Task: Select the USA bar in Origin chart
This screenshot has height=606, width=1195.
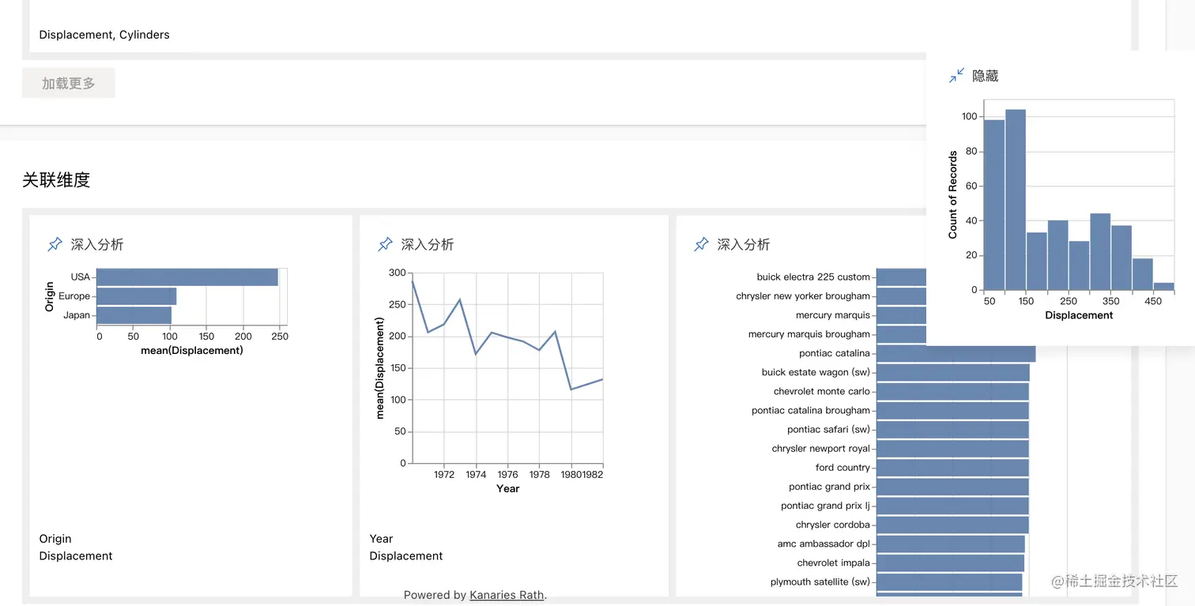Action: 190,277
